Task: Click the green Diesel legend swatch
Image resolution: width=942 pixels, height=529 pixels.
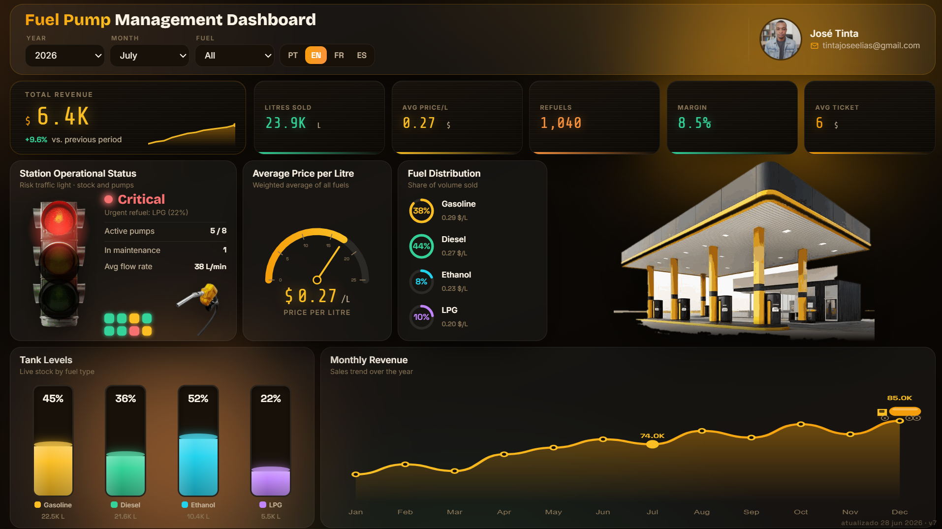Action: click(114, 504)
